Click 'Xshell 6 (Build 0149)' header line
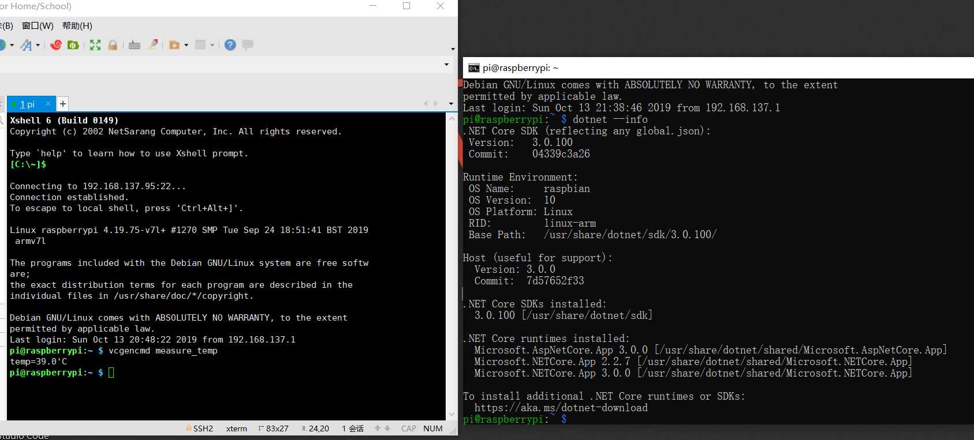Image resolution: width=974 pixels, height=440 pixels. 64,121
